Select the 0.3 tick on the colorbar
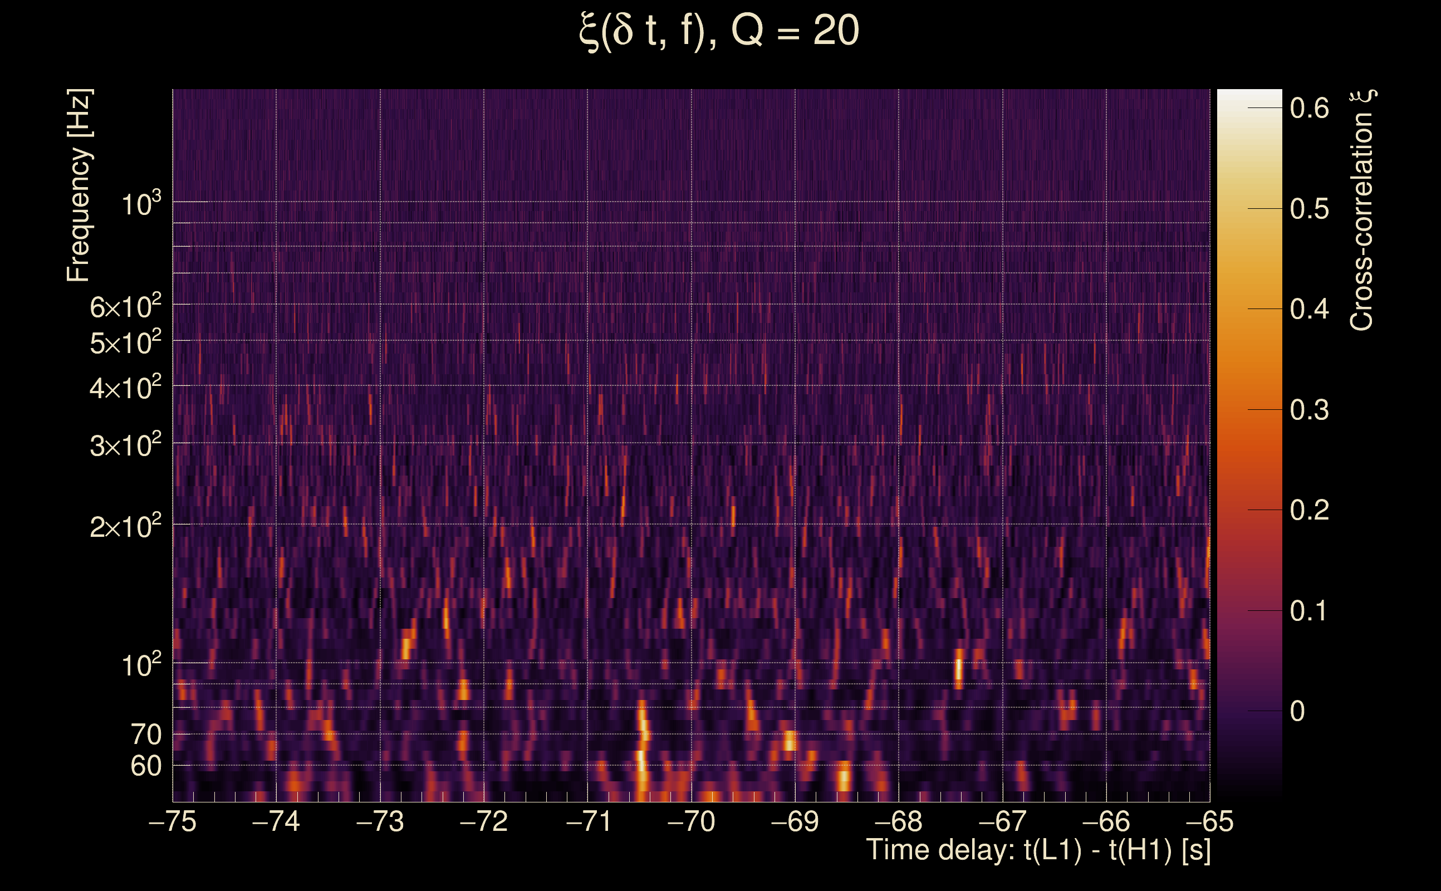Viewport: 1441px width, 891px height. coord(1309,410)
